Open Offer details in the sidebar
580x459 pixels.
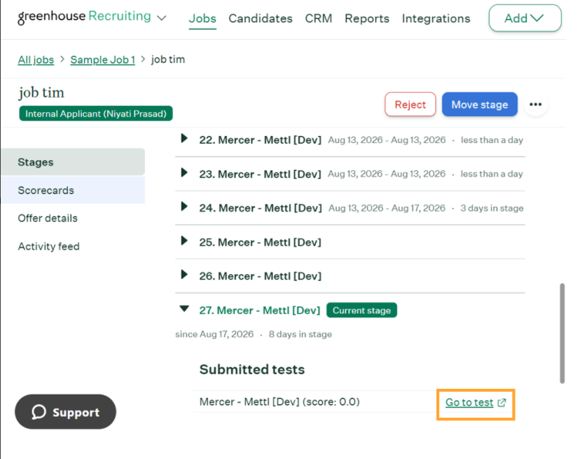pos(48,219)
